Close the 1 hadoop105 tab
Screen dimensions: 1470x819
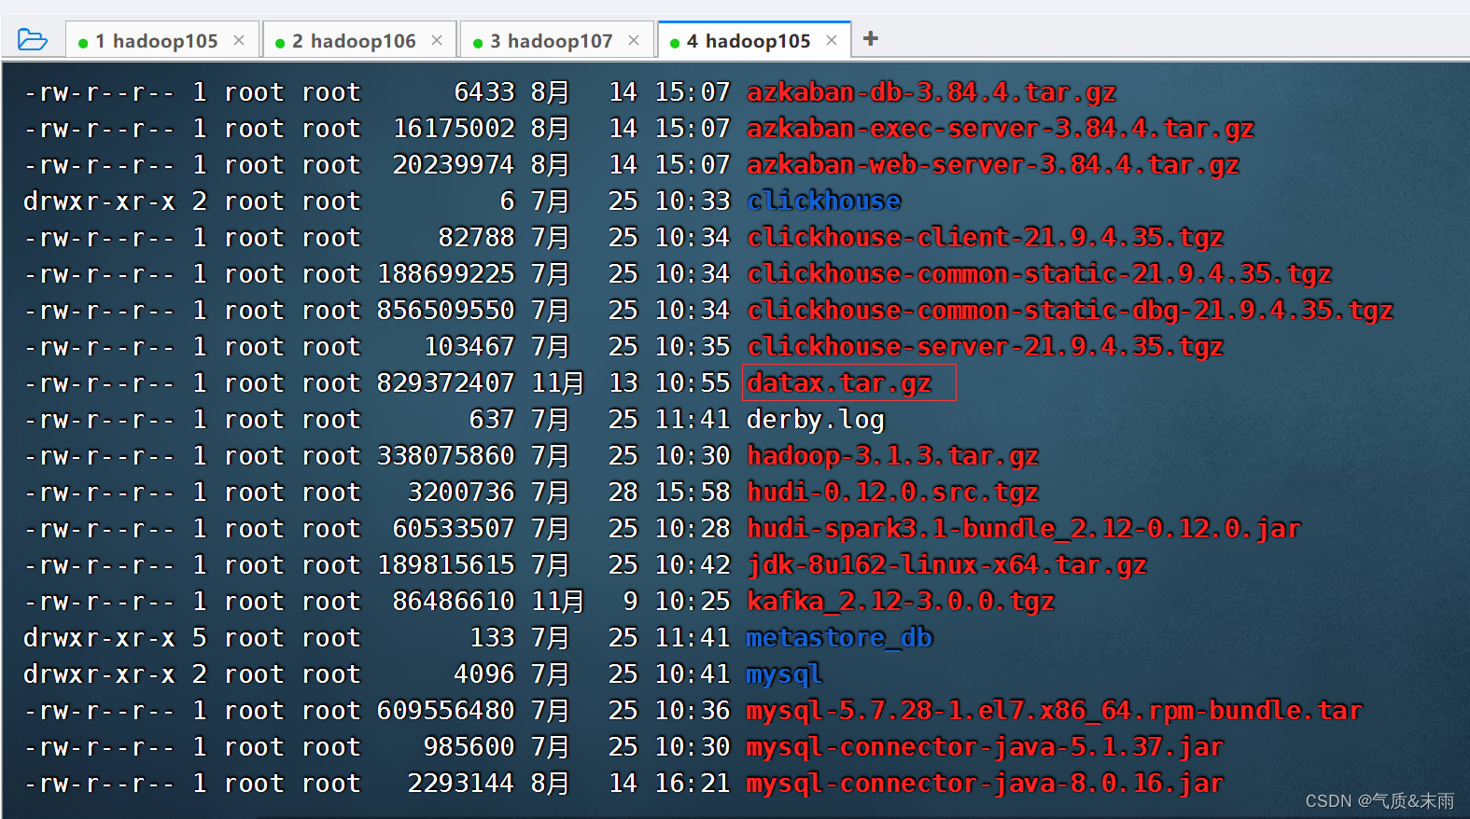[239, 40]
